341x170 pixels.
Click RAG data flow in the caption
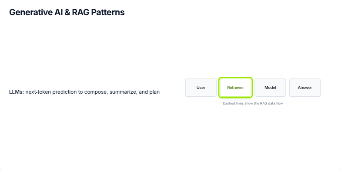tap(271, 103)
